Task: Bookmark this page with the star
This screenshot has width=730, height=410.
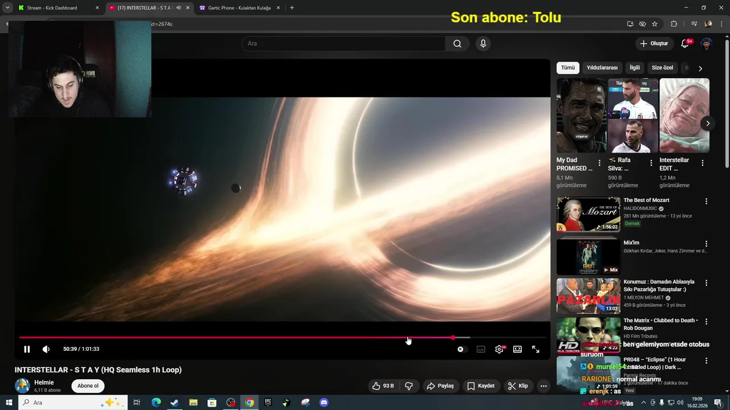Action: pyautogui.click(x=655, y=24)
